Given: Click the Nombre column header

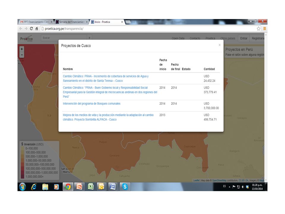Looking at the screenshot, I should (x=68, y=69).
